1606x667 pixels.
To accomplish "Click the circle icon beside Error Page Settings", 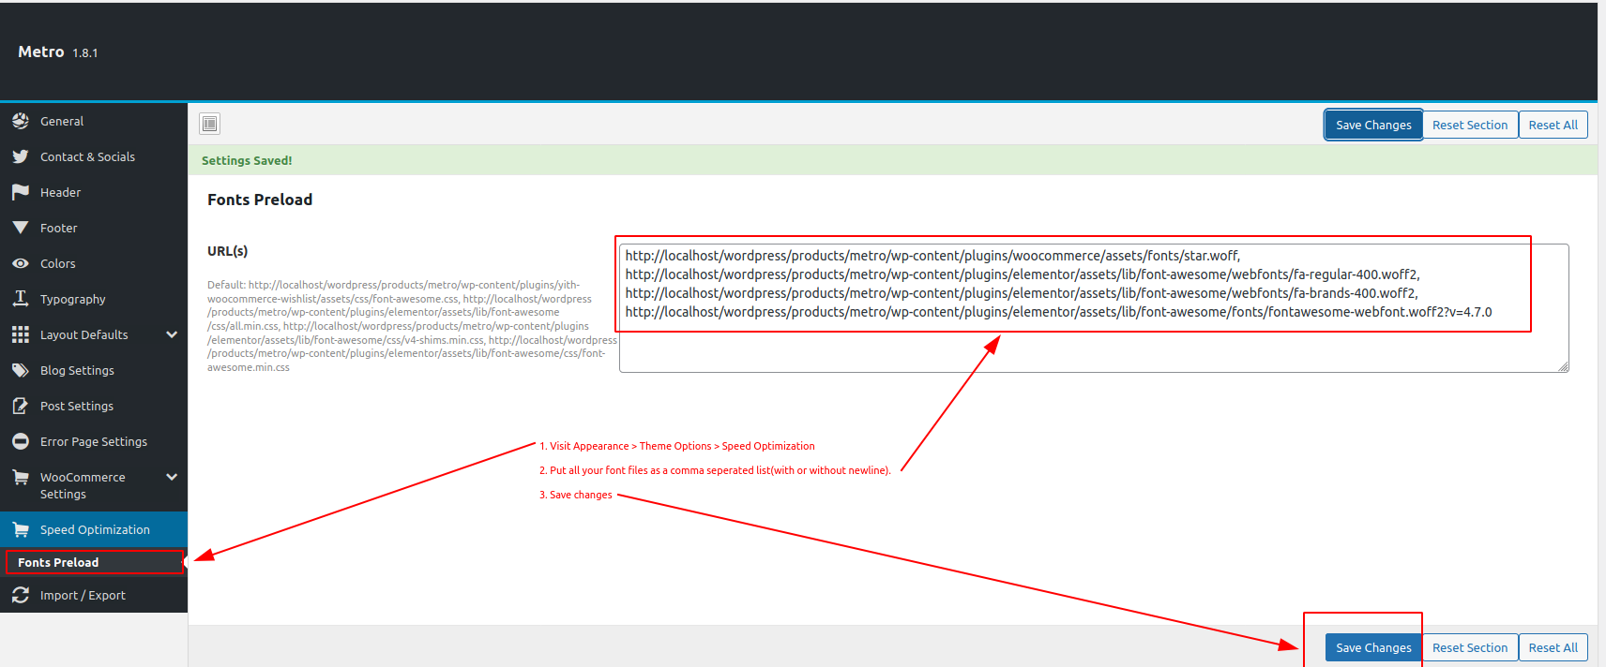I will [21, 441].
